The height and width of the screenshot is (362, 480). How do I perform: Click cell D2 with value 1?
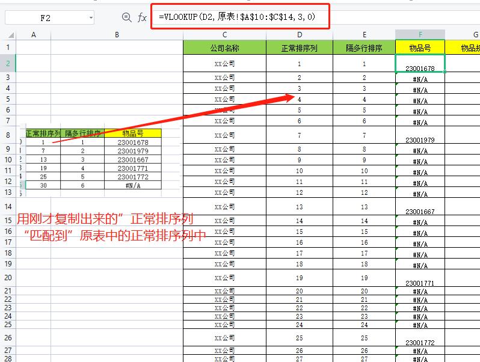click(x=300, y=63)
